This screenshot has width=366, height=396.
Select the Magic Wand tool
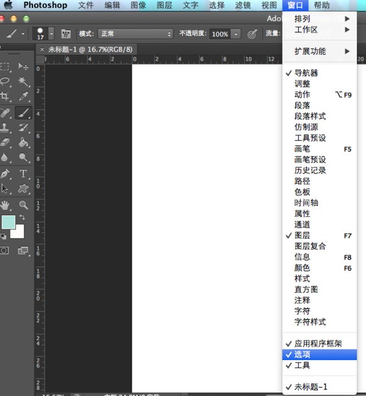click(x=23, y=82)
